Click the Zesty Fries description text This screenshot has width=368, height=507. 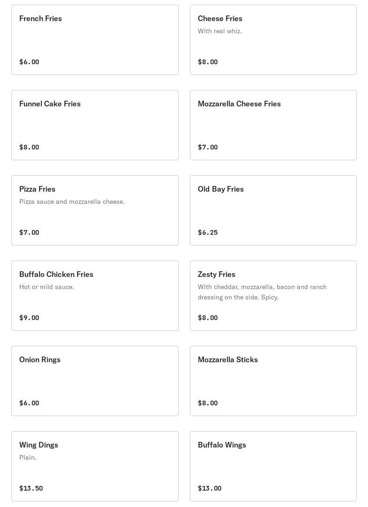point(262,292)
